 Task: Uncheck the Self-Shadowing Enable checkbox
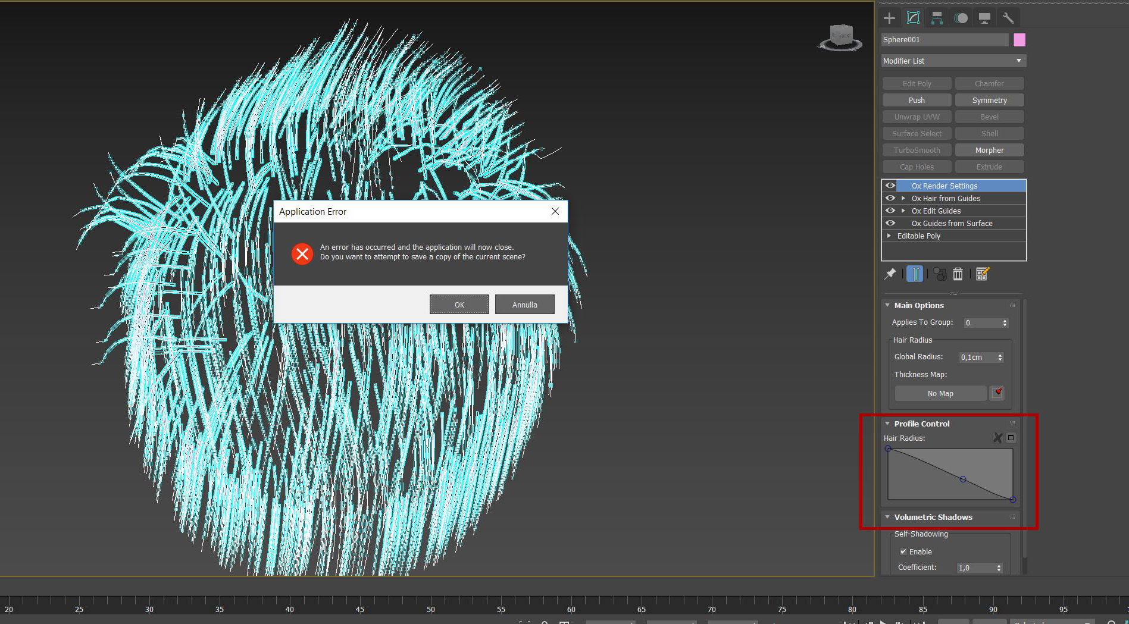(903, 551)
